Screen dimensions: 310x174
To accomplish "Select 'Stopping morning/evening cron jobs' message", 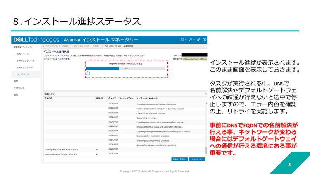I will point(153,141).
